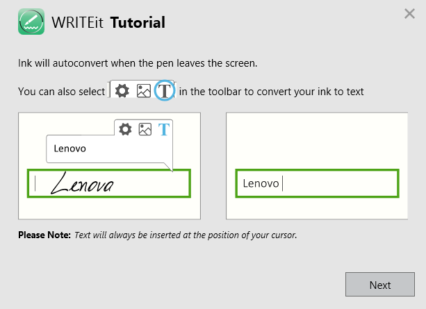426x309 pixels.
Task: Select the bold Please Note label
Action: point(44,235)
